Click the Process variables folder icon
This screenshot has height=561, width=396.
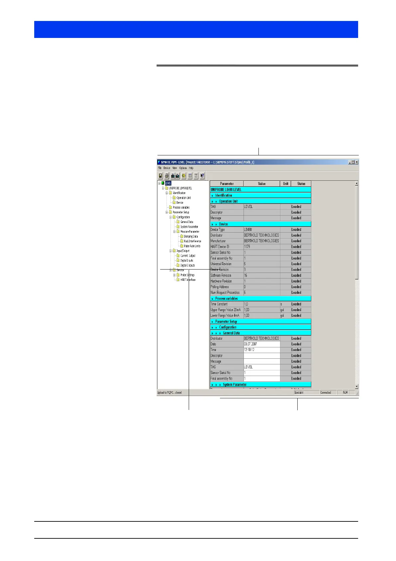tap(170, 207)
